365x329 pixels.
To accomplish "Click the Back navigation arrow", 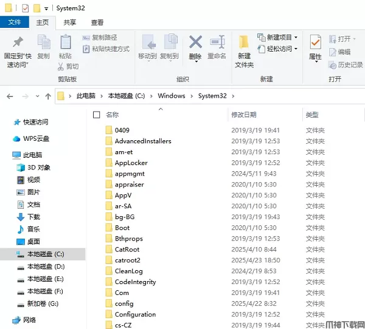I will [x=10, y=96].
